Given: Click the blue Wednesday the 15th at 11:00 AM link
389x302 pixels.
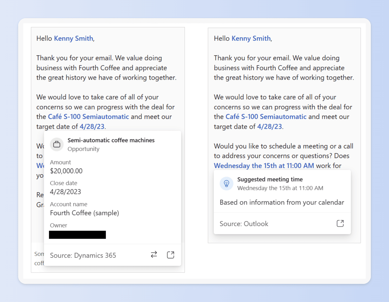Looking at the screenshot, I should click(x=264, y=165).
